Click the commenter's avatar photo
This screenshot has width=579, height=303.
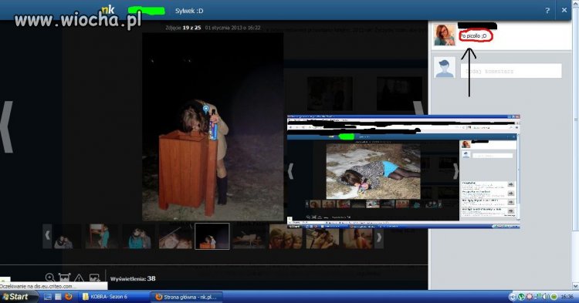[445, 35]
